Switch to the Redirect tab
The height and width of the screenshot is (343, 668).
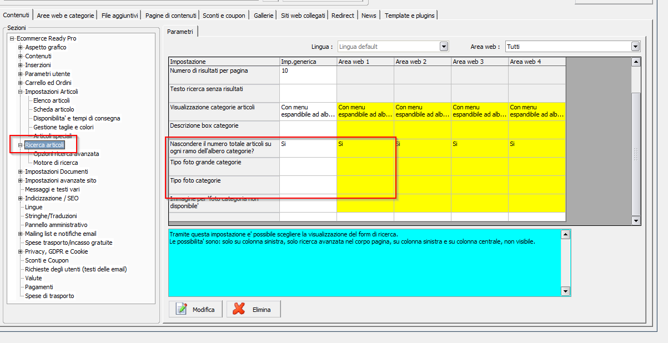(343, 16)
